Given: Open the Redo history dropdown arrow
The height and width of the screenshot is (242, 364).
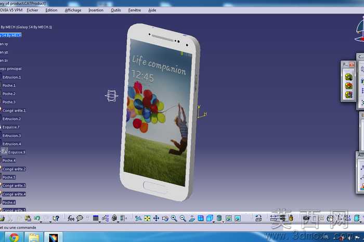Looking at the screenshot, I should (x=50, y=222).
